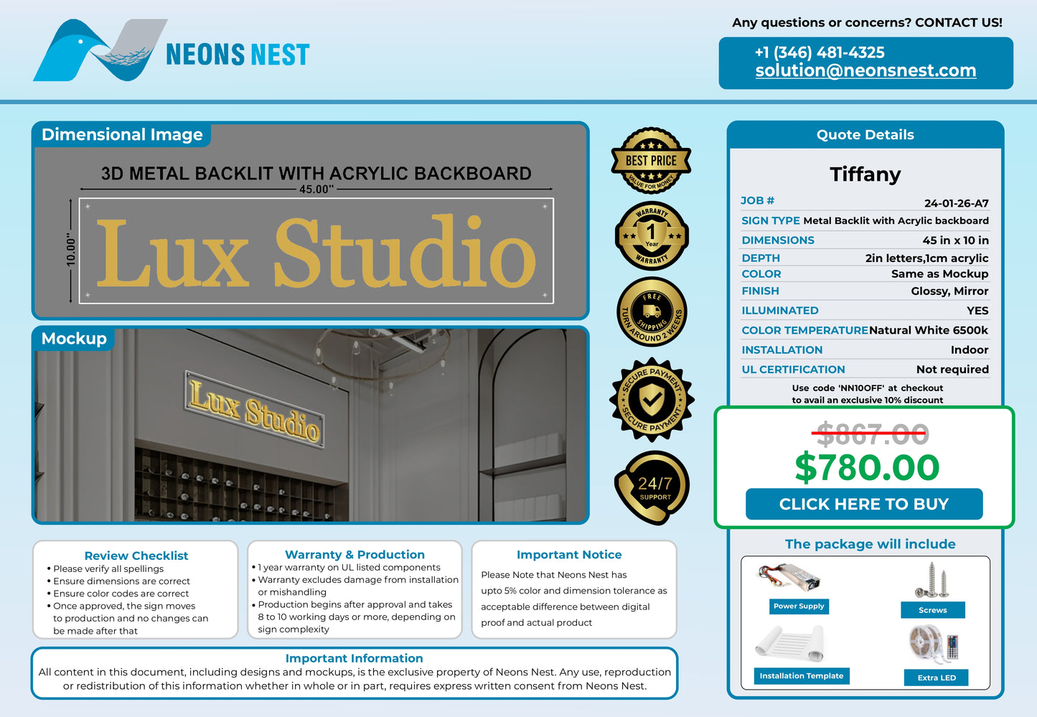1037x717 pixels.
Task: Click the 'Same as Mockup' color value
Action: pyautogui.click(x=940, y=274)
